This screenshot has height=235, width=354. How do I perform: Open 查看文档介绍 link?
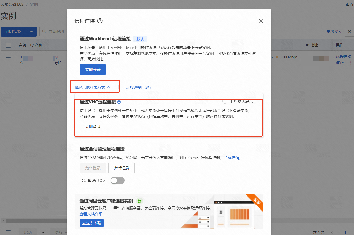[x=91, y=214]
